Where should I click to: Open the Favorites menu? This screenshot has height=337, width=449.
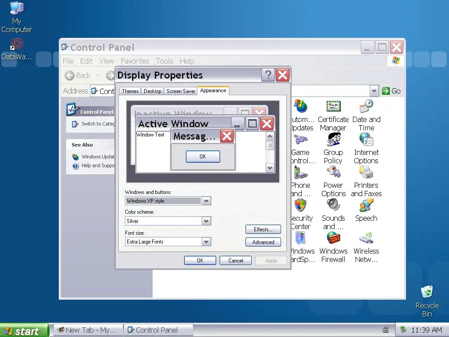tap(135, 61)
